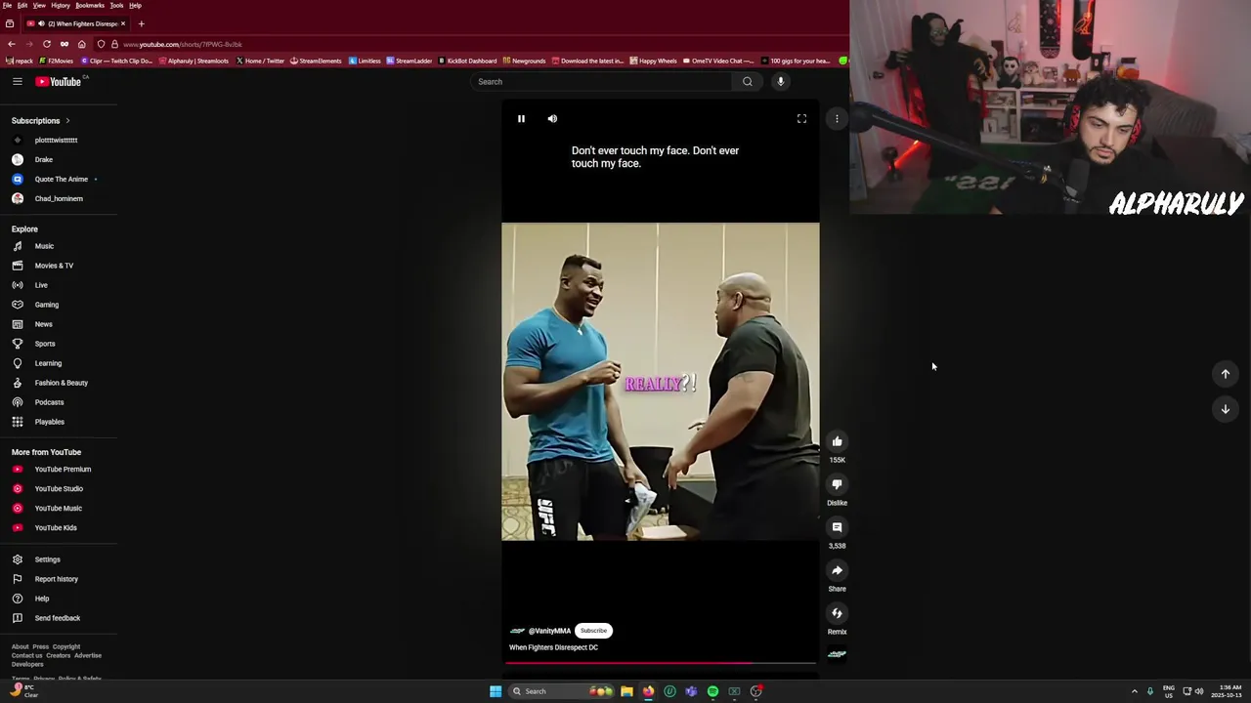Open Spotify from the taskbar

[x=712, y=691]
